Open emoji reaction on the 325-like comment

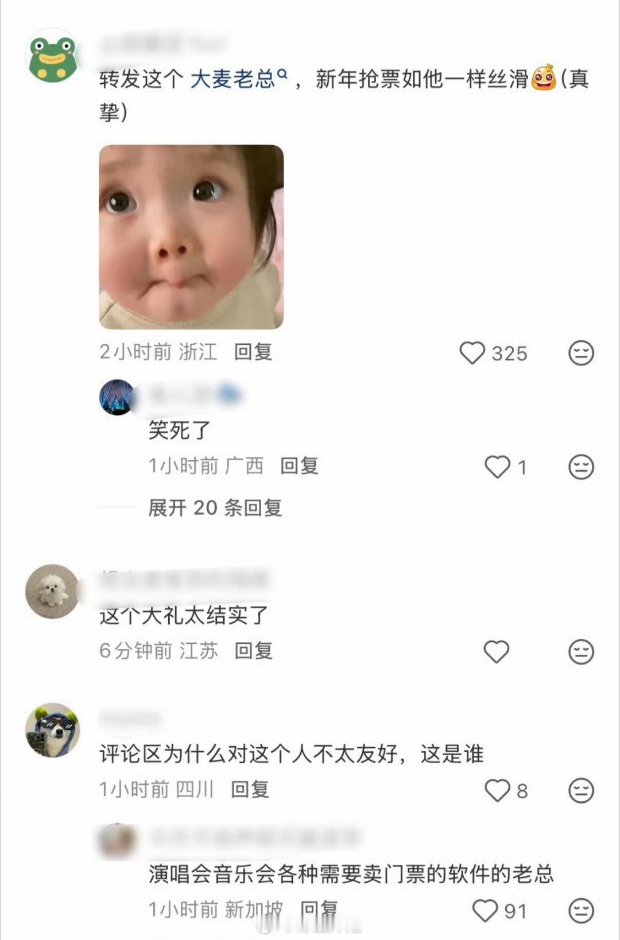click(x=581, y=353)
